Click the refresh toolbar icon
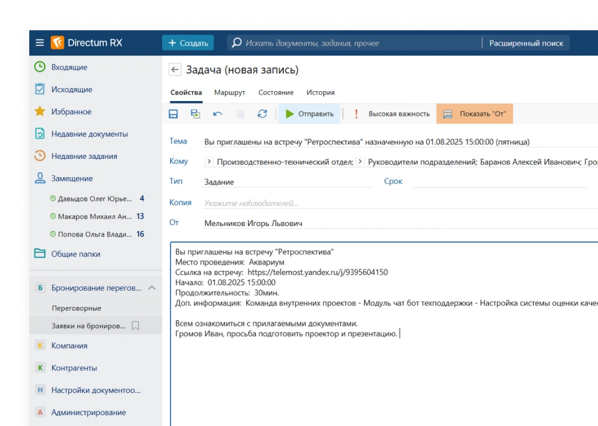Image resolution: width=598 pixels, height=426 pixels. pos(262,114)
